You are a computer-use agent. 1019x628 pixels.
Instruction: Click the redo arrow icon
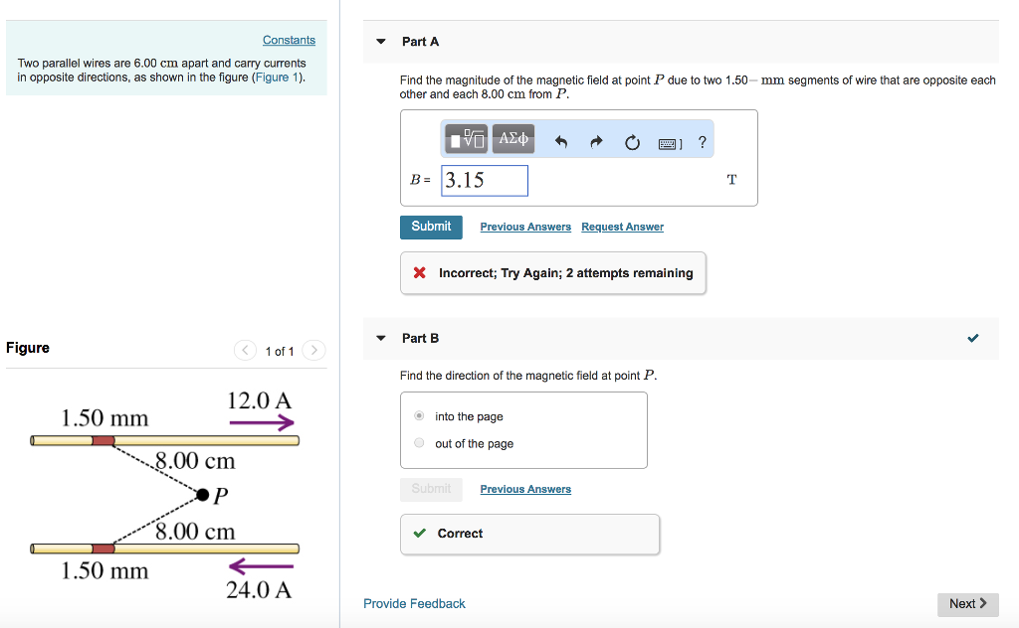click(x=596, y=142)
